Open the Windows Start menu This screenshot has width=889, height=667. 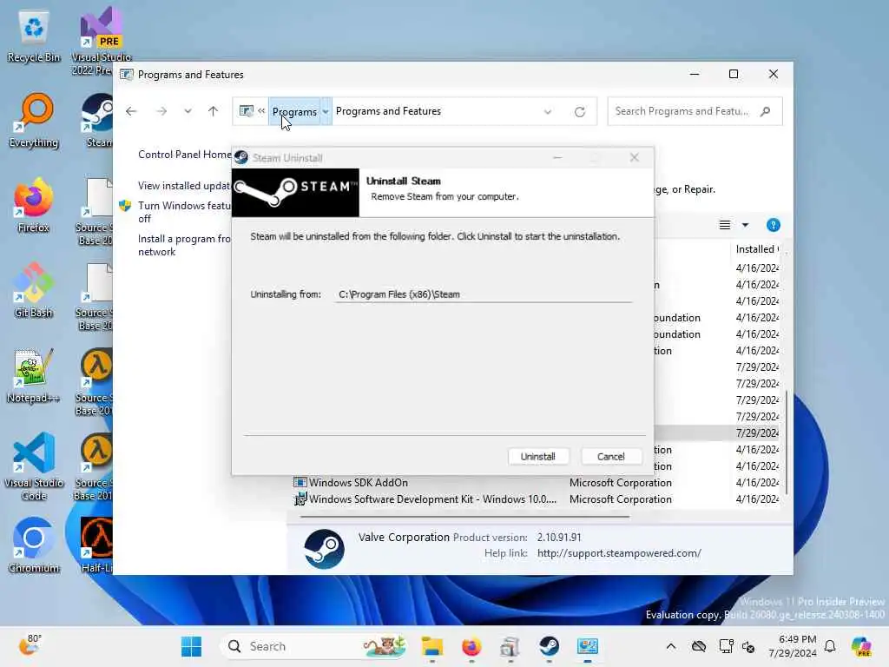click(x=191, y=646)
